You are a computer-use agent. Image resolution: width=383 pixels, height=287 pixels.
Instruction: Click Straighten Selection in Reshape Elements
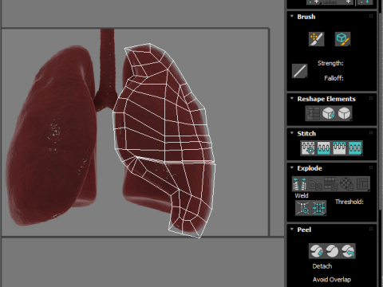[x=313, y=113]
